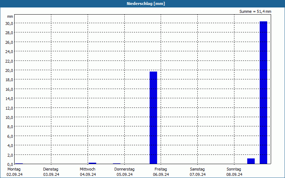Click the tallest bar on Sonntag
Image resolution: width=285 pixels, height=178 pixels.
263,93
